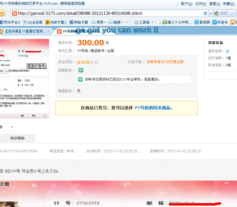237x207 pixels.
Task: Select the 购买帮助 tab
Action: point(18,138)
